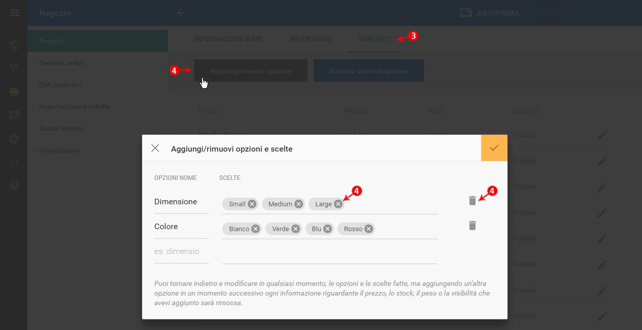Click the Riordina valori dropdown button

pos(368,71)
